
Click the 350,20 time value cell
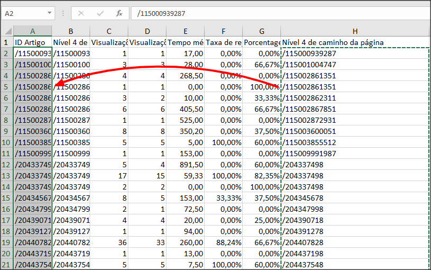[x=185, y=131]
